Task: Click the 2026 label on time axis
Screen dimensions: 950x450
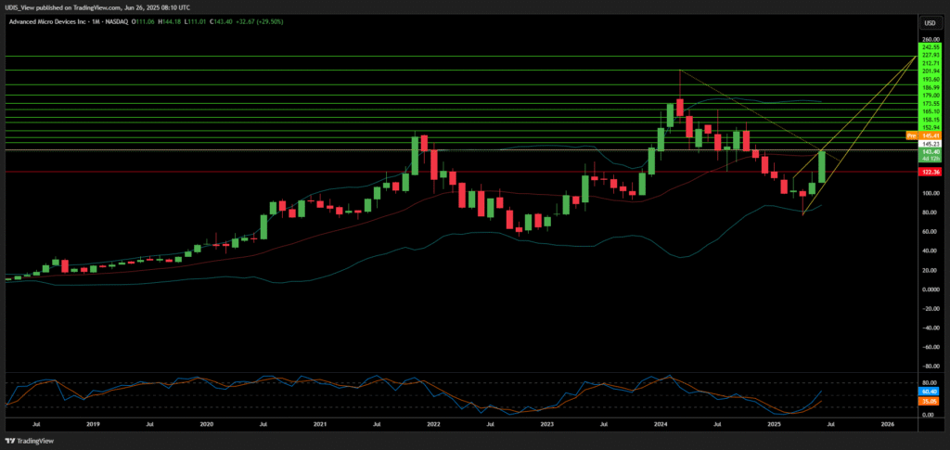Action: click(x=887, y=423)
